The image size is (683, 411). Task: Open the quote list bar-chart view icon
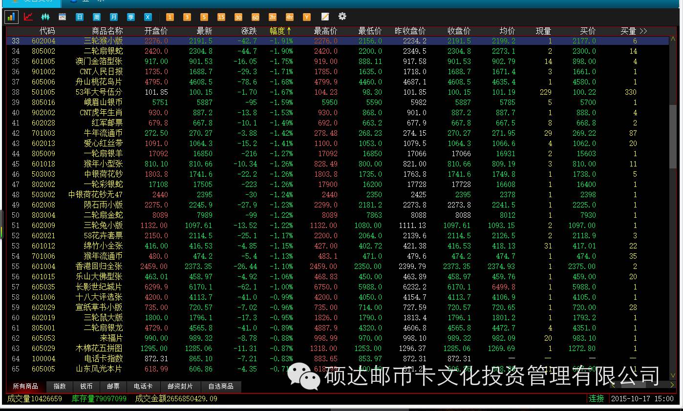click(11, 17)
